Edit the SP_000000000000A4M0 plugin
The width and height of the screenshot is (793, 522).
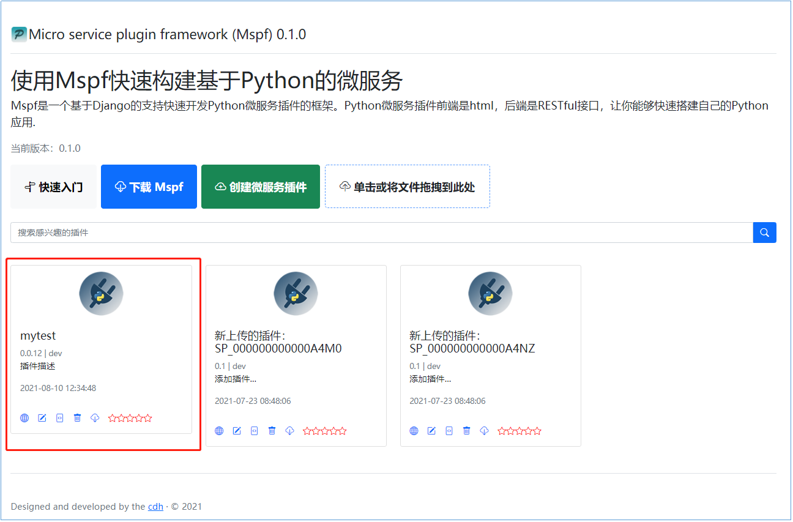236,430
